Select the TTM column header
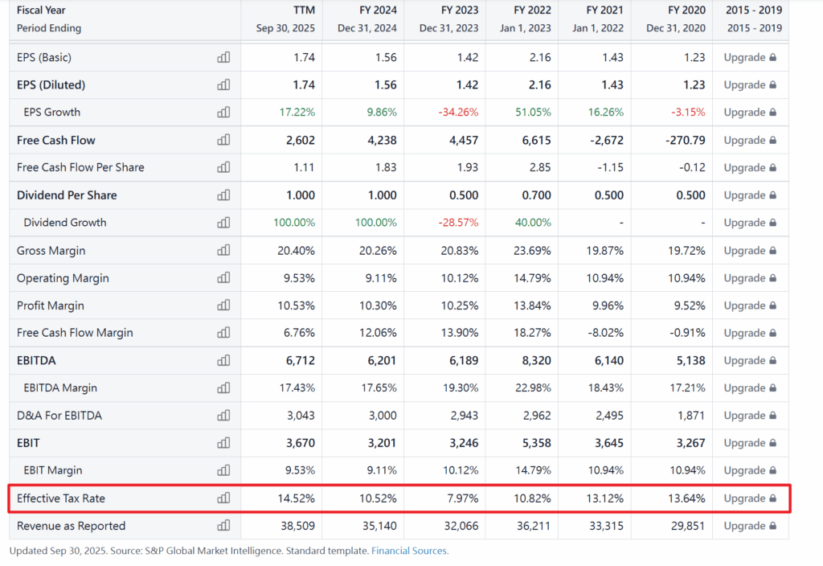Image resolution: width=823 pixels, height=566 pixels. tap(304, 10)
